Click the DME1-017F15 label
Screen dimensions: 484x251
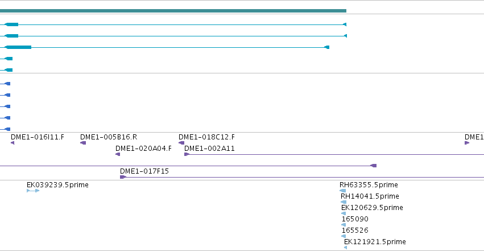click(144, 171)
